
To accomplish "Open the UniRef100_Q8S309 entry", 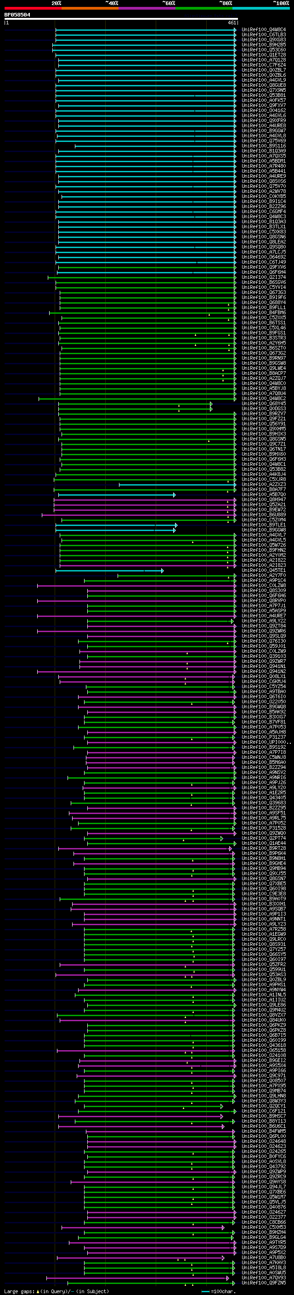I will coord(263,590).
